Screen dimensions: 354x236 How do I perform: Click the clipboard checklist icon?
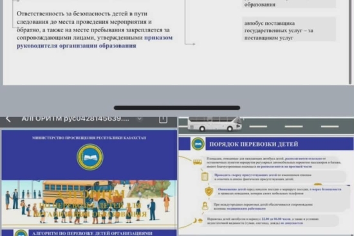click(x=205, y=176)
